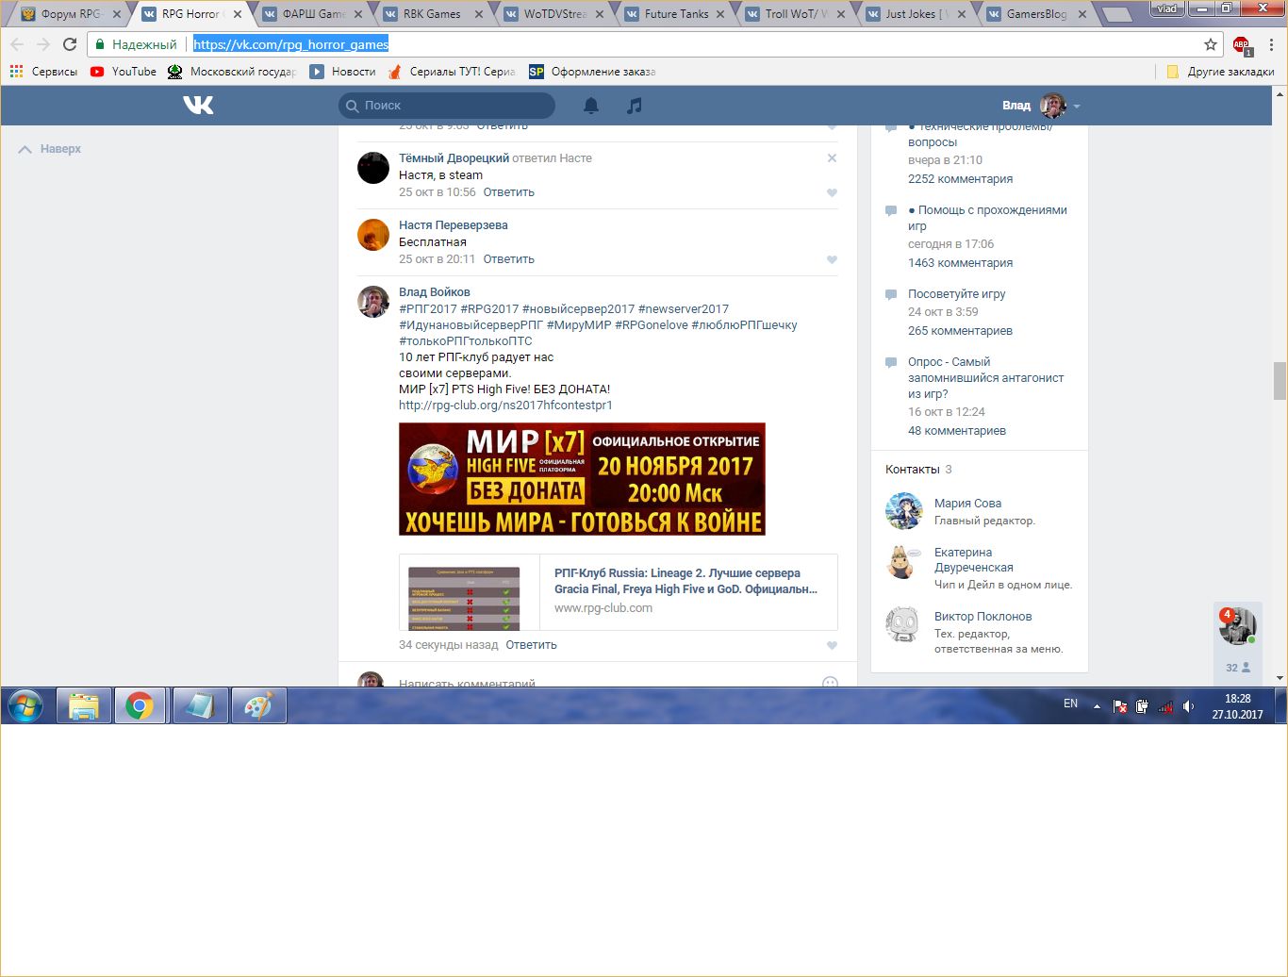Open the Посоветуйте игру discussion
Image resolution: width=1288 pixels, height=977 pixels.
point(956,294)
